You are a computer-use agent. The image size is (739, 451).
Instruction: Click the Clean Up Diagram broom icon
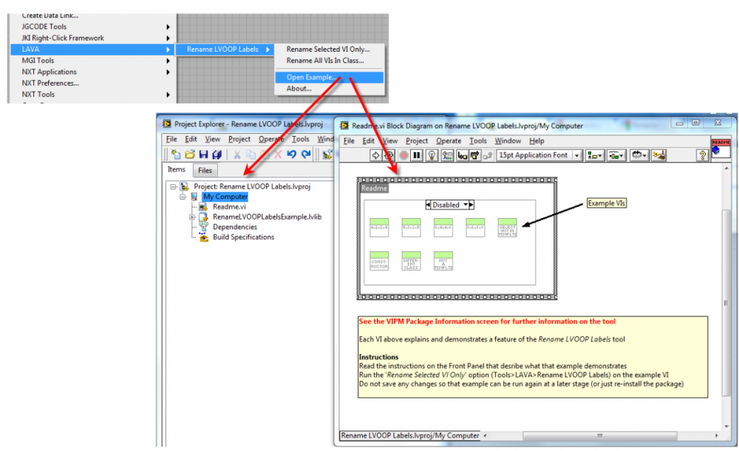click(659, 155)
